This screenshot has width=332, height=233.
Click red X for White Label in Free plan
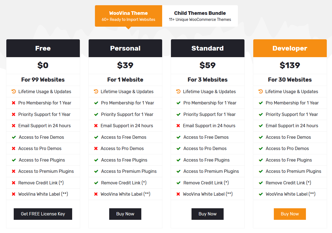pos(13,194)
